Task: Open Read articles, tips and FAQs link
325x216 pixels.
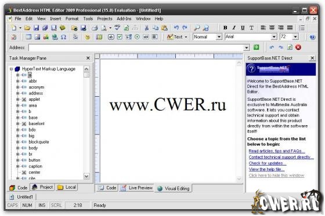Action: (277, 151)
